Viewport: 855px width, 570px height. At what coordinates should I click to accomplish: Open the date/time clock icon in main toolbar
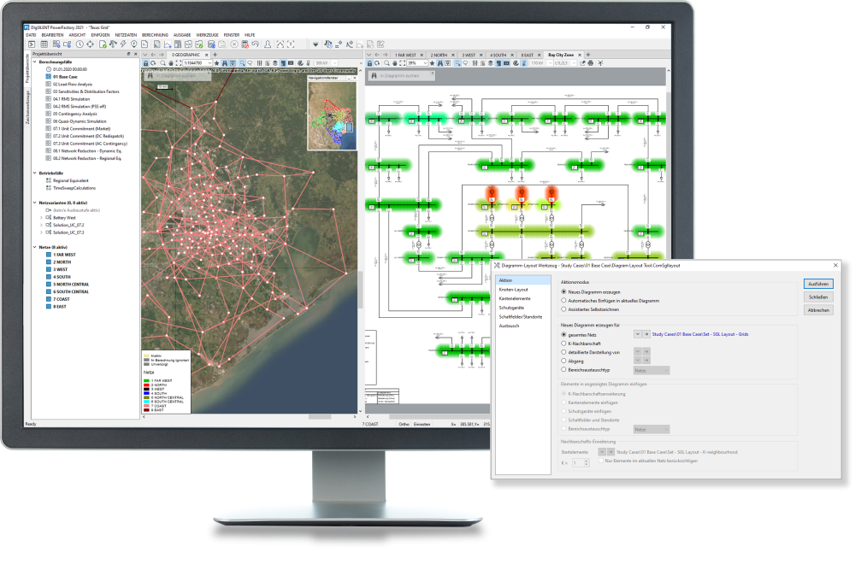coord(80,44)
